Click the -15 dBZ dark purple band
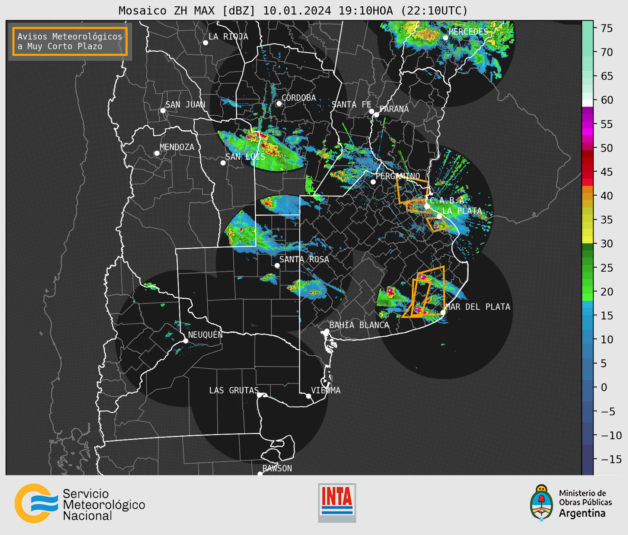 (587, 459)
